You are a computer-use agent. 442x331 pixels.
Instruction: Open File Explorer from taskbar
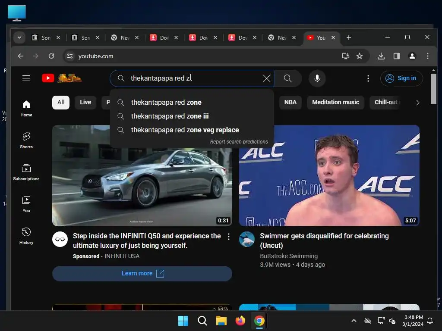[x=221, y=321]
